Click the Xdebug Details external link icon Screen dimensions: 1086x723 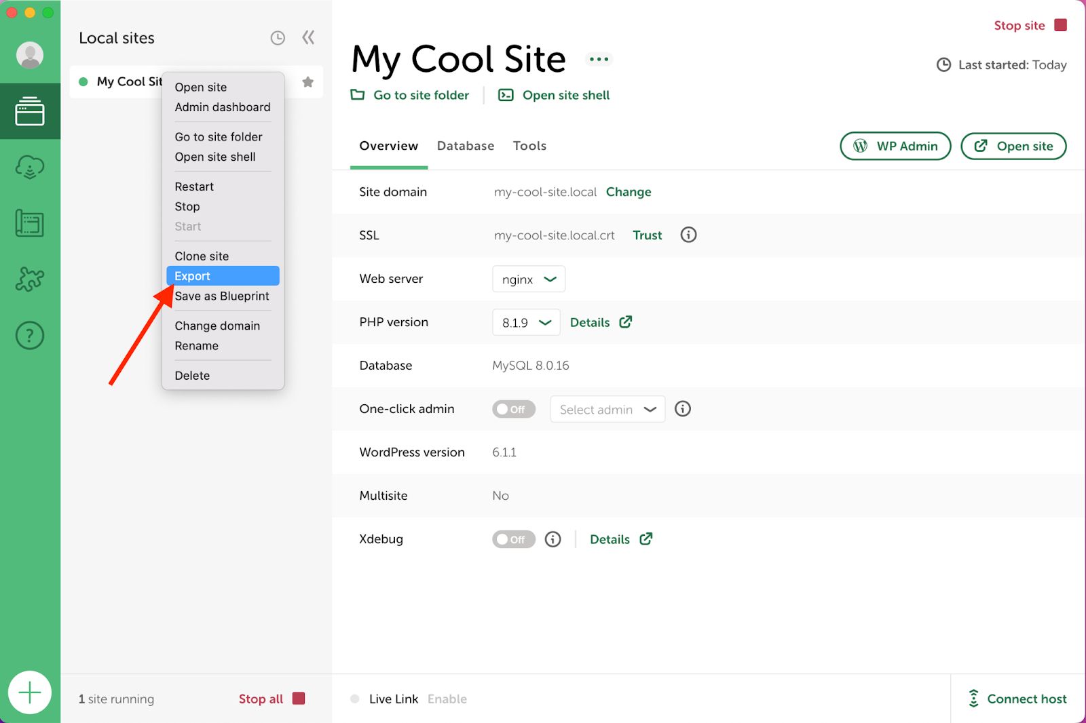tap(646, 539)
